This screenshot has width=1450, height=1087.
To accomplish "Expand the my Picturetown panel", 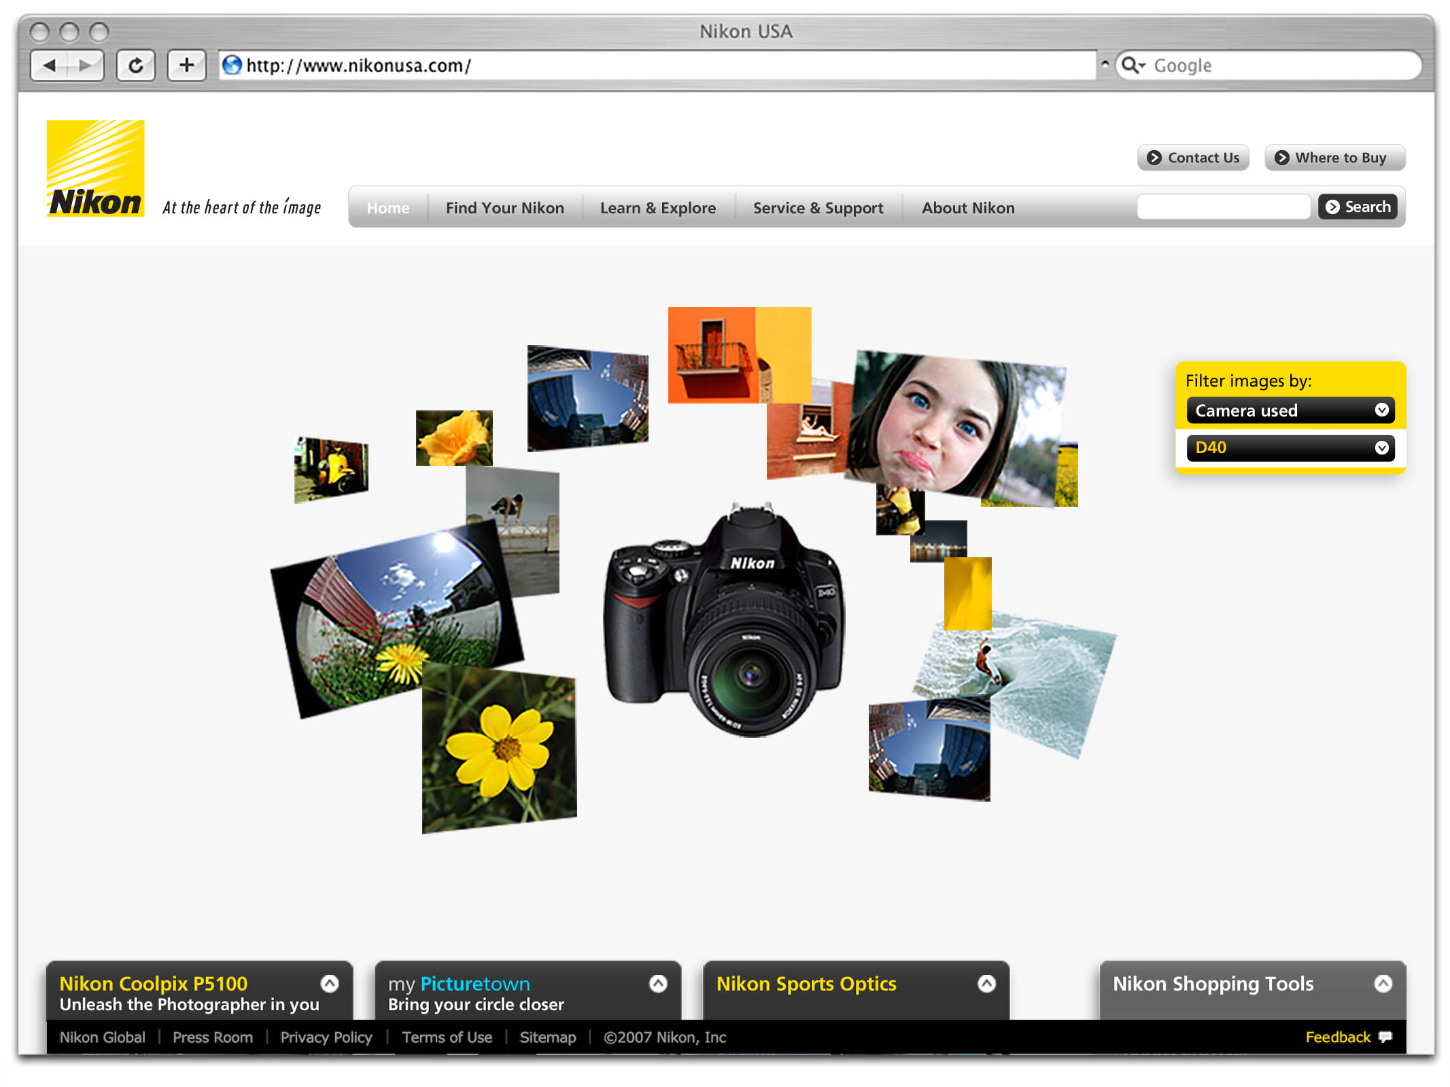I will [x=658, y=984].
